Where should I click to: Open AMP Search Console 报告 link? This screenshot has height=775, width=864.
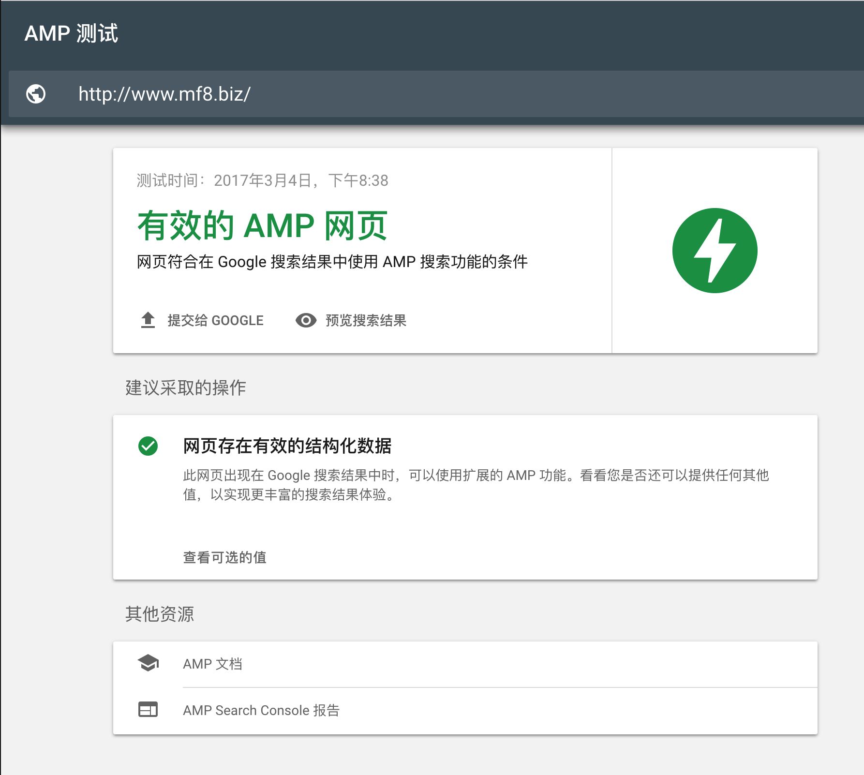tap(465, 711)
